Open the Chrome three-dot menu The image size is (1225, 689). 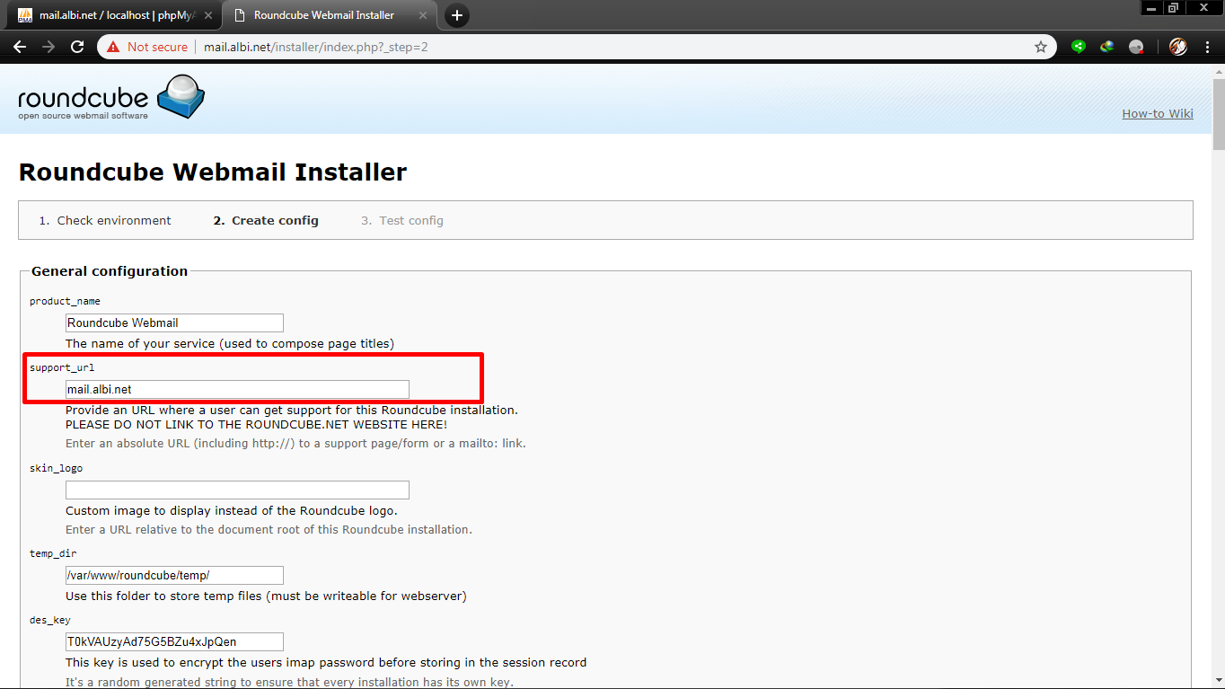(1207, 47)
